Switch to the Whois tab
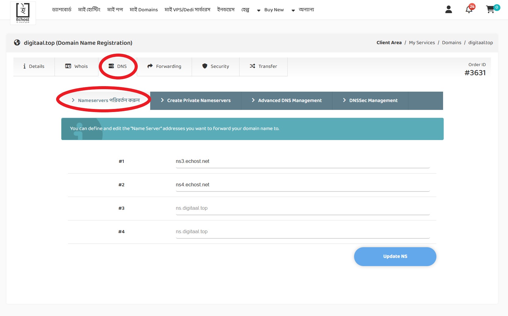508x316 pixels. tap(76, 66)
